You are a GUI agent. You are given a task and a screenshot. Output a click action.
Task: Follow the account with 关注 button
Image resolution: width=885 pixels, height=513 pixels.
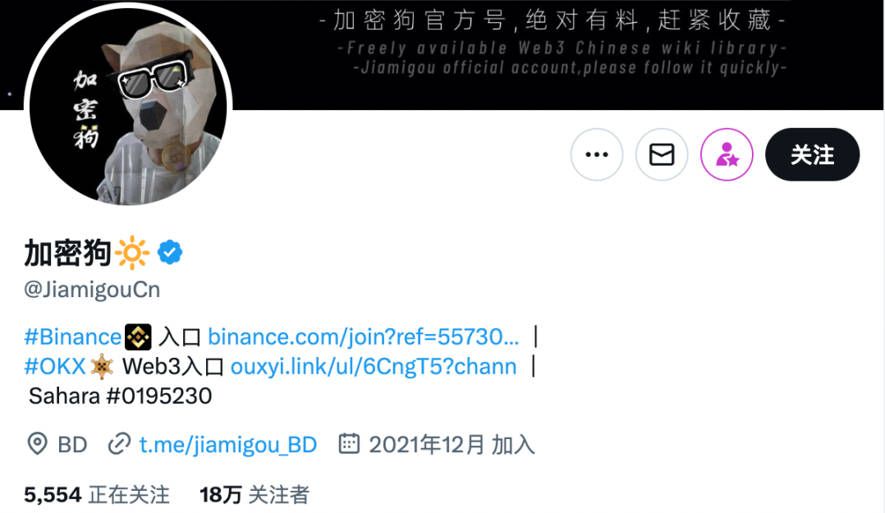(x=812, y=154)
